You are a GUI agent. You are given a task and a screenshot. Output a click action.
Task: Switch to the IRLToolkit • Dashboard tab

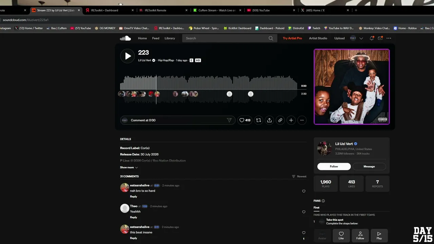tap(110, 10)
